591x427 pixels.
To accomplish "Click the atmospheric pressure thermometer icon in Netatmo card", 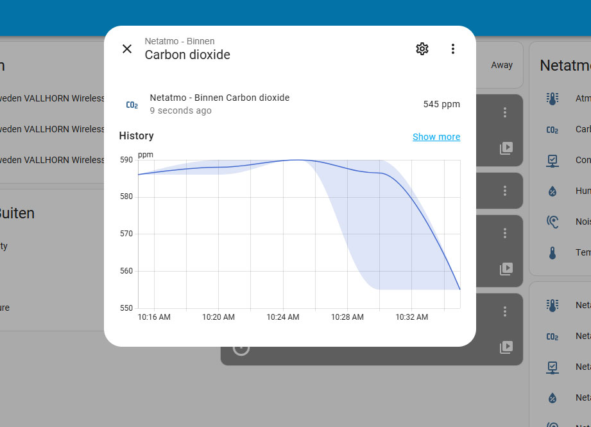I will point(552,99).
